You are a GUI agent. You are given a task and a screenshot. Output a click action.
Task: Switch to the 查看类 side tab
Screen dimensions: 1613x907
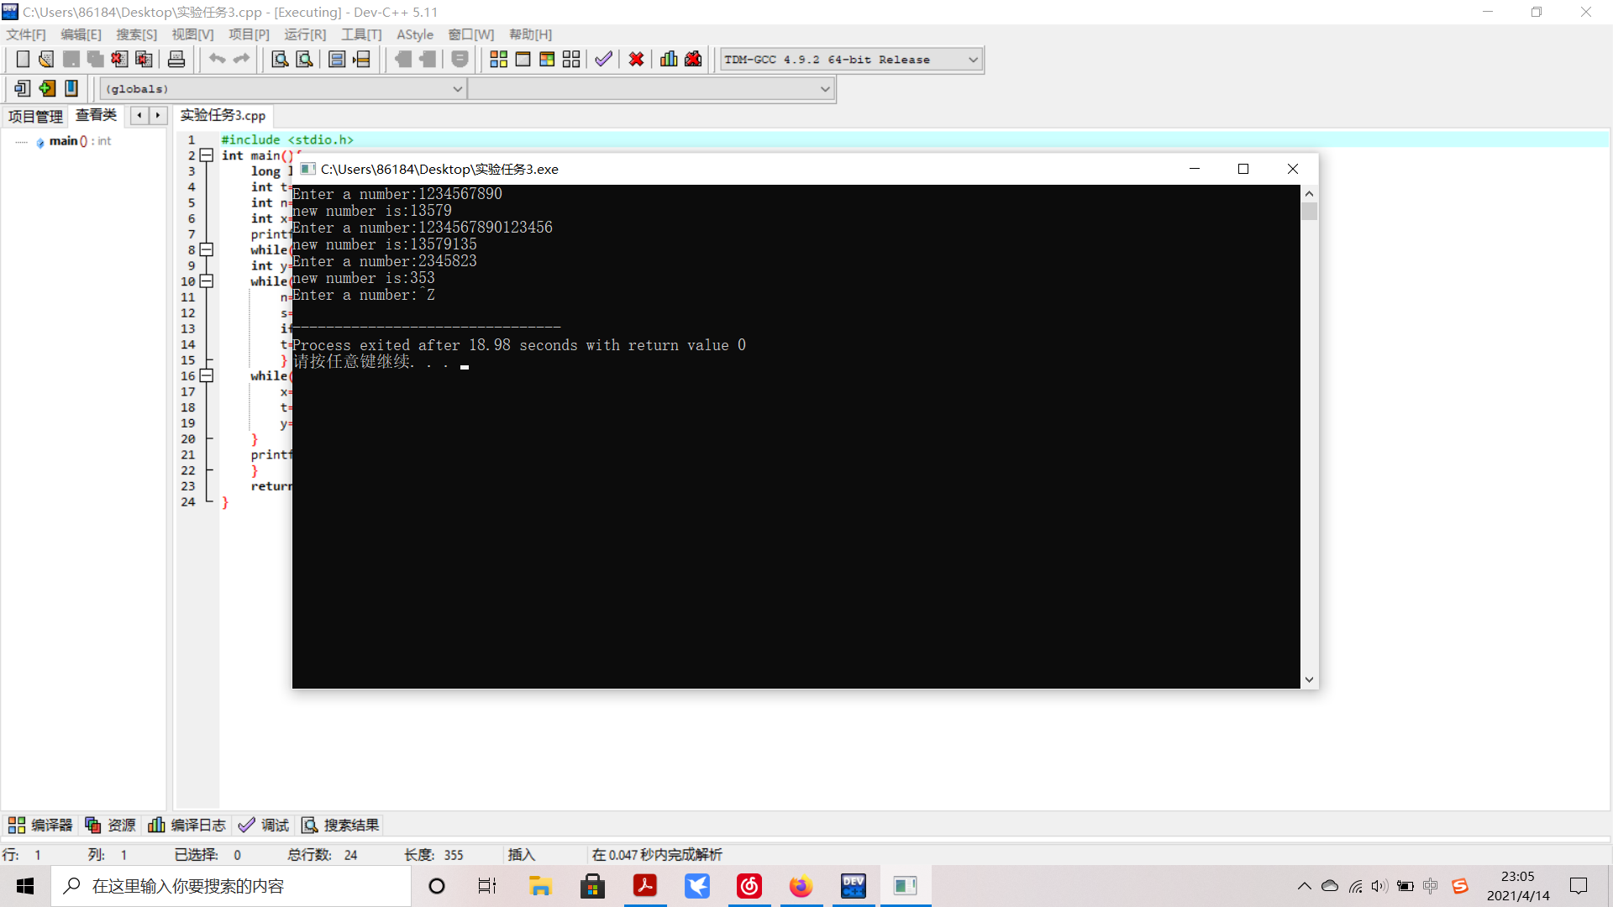96,115
